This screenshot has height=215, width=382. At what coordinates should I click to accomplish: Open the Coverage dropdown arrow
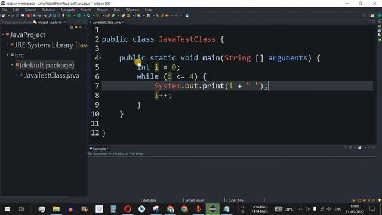pyautogui.click(x=93, y=16)
